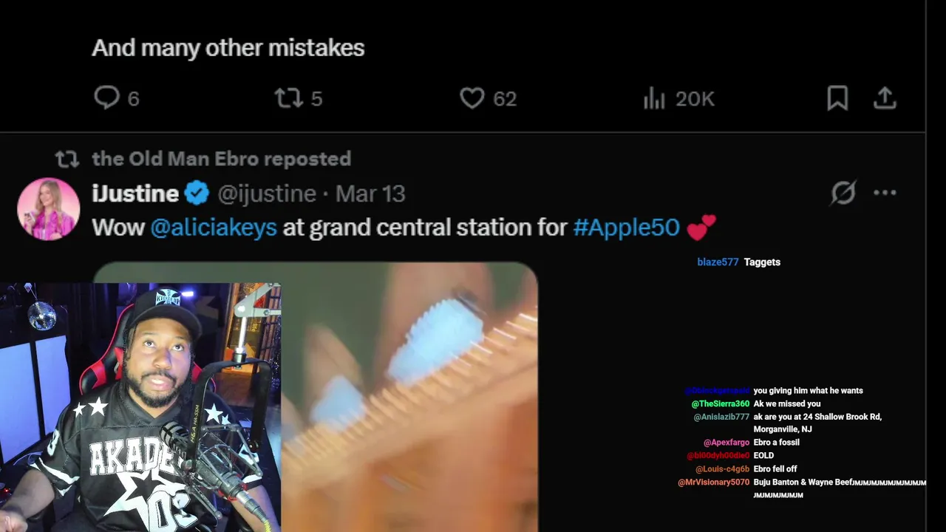Click the iJustine display name
The width and height of the screenshot is (946, 532).
[135, 194]
